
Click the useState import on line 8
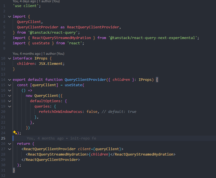tap(41, 43)
